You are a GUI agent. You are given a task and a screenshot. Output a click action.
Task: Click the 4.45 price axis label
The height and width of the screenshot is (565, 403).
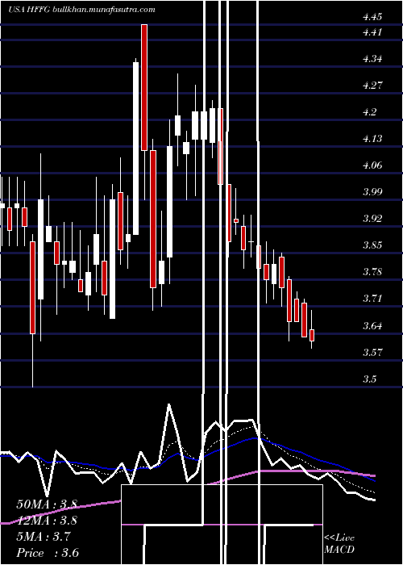372,17
